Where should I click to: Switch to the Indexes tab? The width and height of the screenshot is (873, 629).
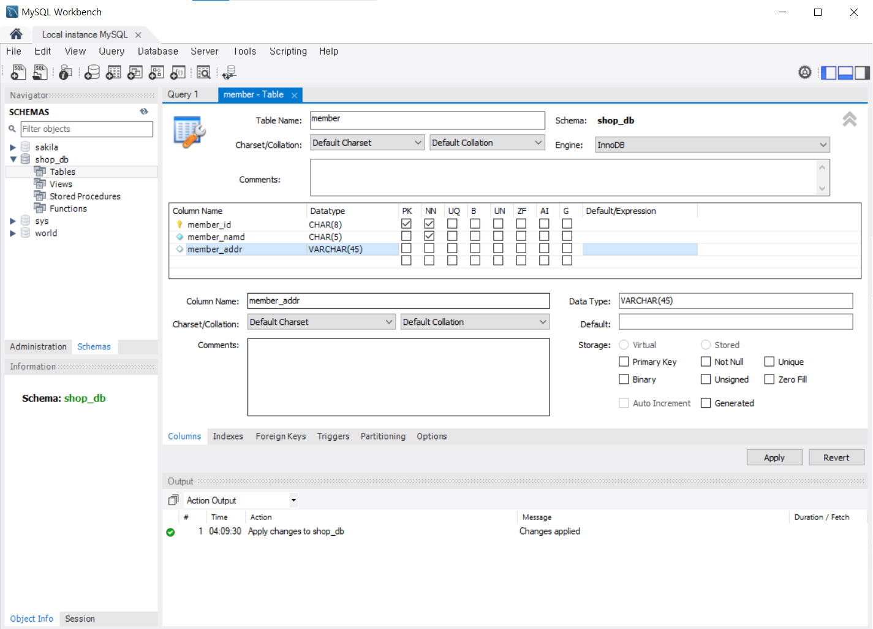click(x=228, y=436)
